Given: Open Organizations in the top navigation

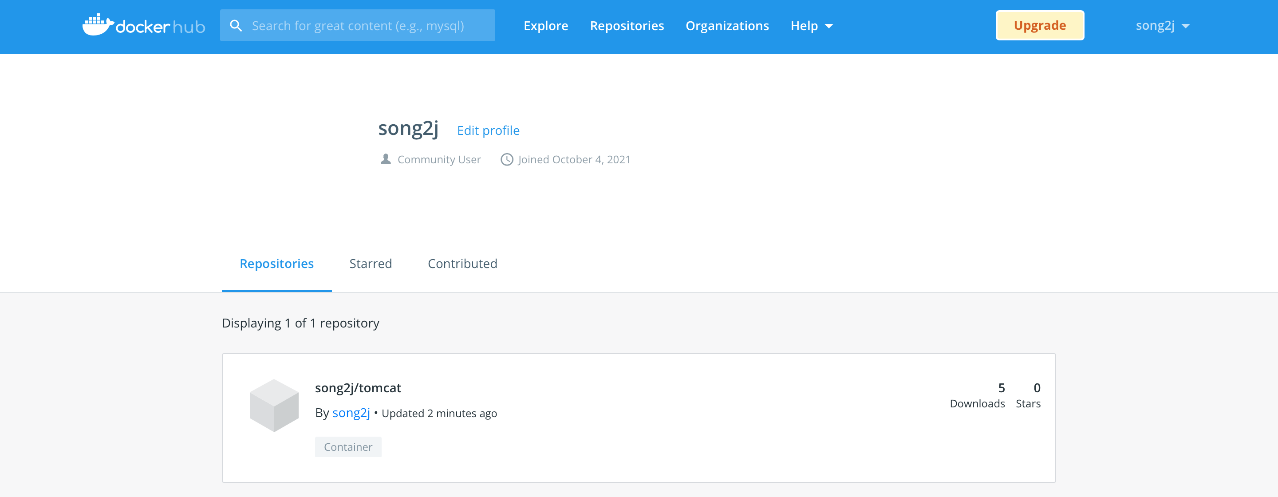Looking at the screenshot, I should pyautogui.click(x=727, y=26).
